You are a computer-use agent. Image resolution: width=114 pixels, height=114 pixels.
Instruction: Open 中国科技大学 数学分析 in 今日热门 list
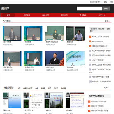coord(99,46)
